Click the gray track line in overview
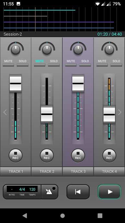This screenshot has height=223, width=125. coord(25,16)
